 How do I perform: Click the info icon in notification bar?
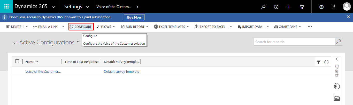(x=4, y=17)
